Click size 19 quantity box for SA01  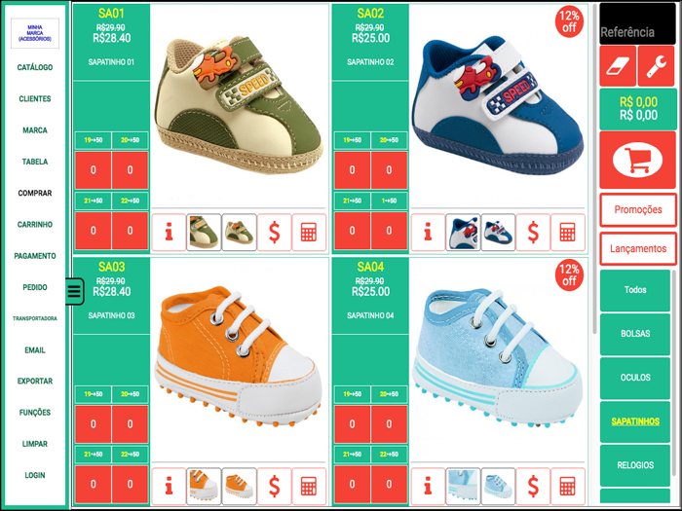94,170
